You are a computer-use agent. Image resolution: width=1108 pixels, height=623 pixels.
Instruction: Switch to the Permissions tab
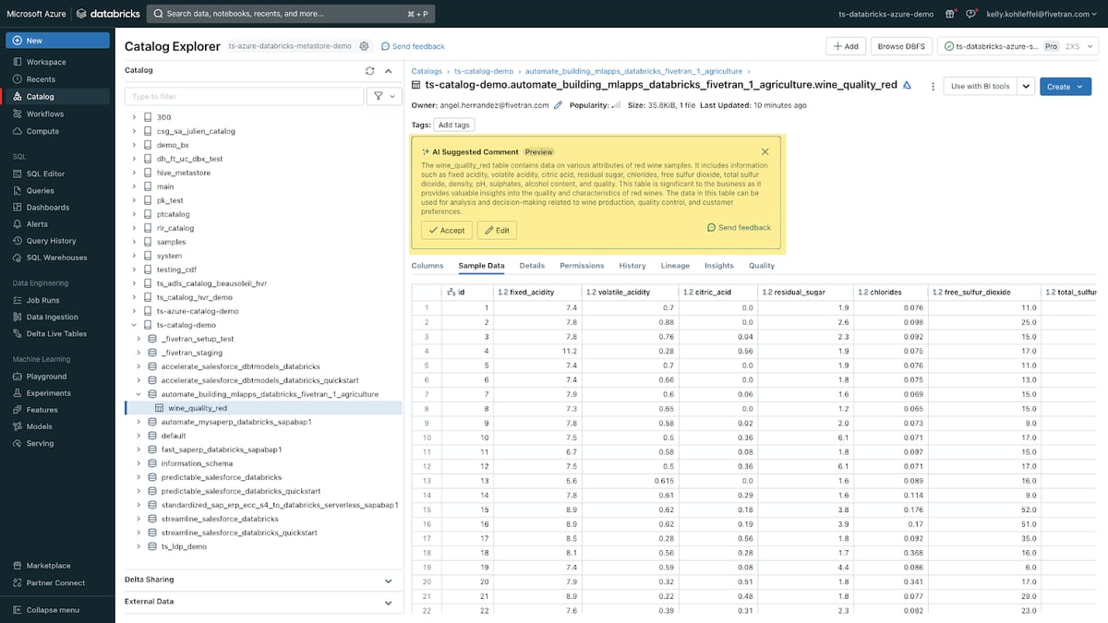point(582,266)
